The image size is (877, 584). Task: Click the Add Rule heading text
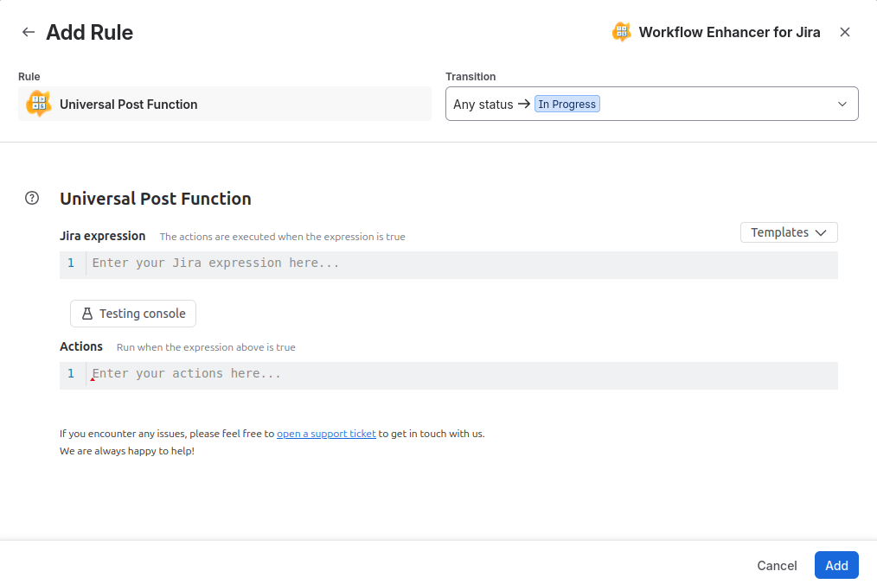coord(89,33)
